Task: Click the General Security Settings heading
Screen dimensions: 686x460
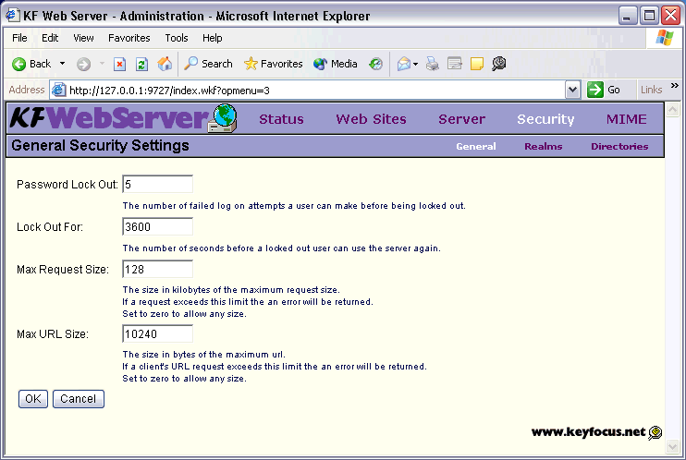Action: (x=100, y=145)
